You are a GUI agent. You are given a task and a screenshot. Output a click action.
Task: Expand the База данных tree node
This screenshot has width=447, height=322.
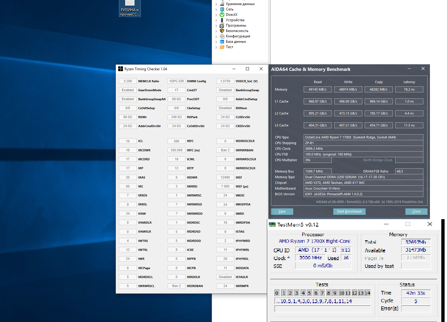click(x=216, y=42)
